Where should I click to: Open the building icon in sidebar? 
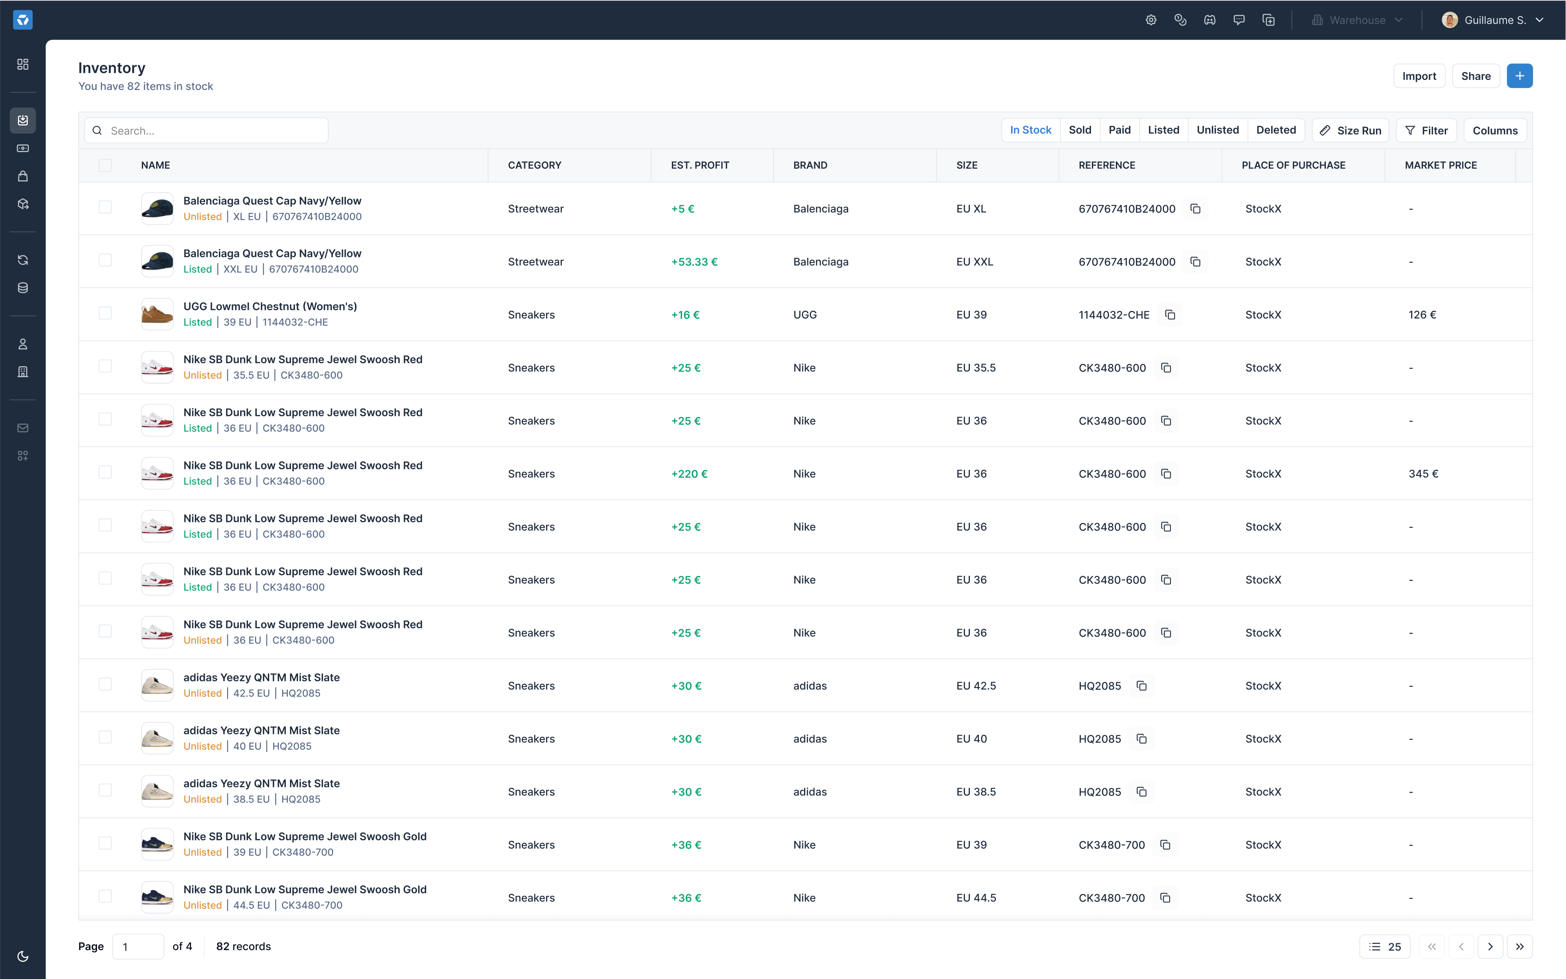[x=23, y=371]
